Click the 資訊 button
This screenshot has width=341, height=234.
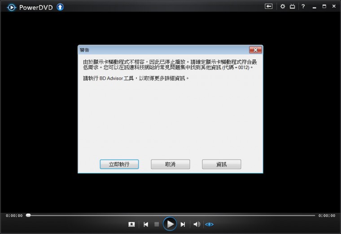point(221,164)
